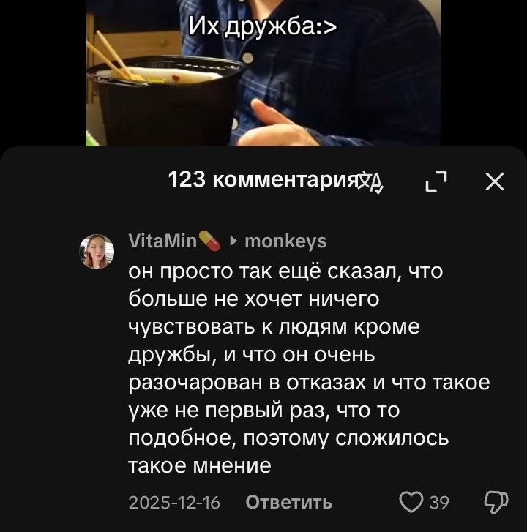
Task: Open the monkeys user profile
Action: [x=285, y=241]
